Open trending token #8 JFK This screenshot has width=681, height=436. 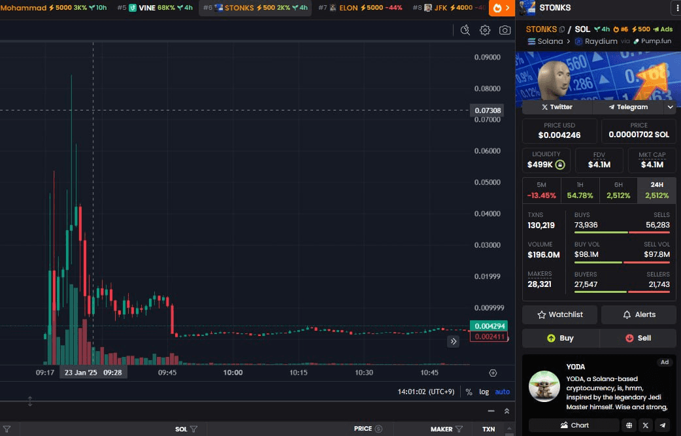click(x=448, y=8)
